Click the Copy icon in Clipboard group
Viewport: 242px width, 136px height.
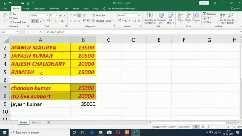pos(11,18)
